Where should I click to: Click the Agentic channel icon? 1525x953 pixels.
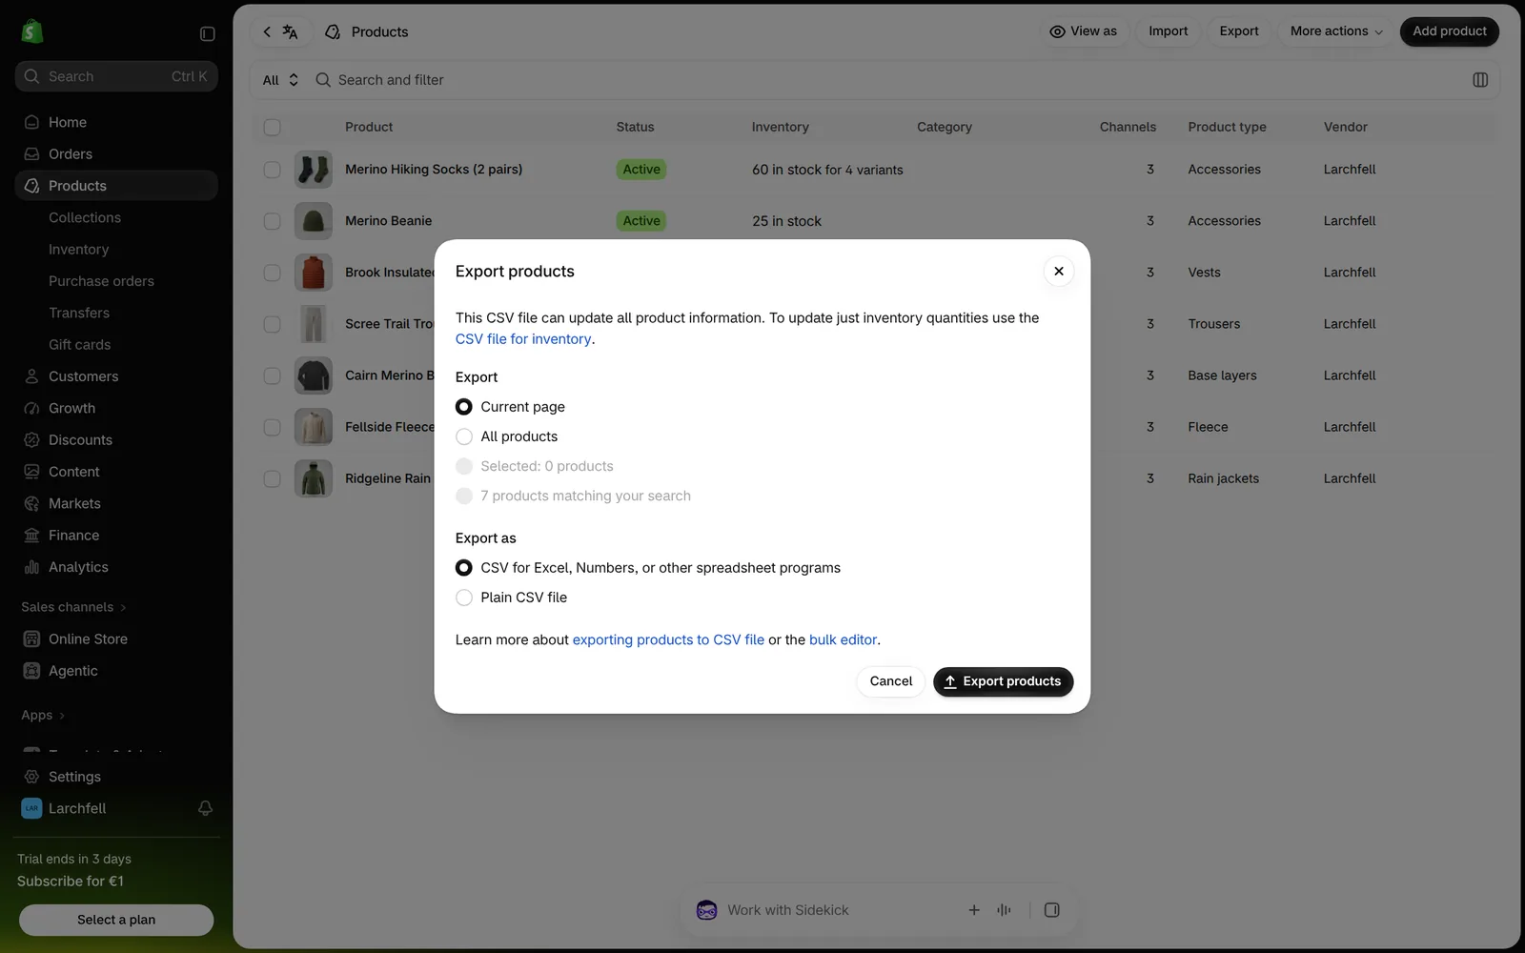(31, 671)
